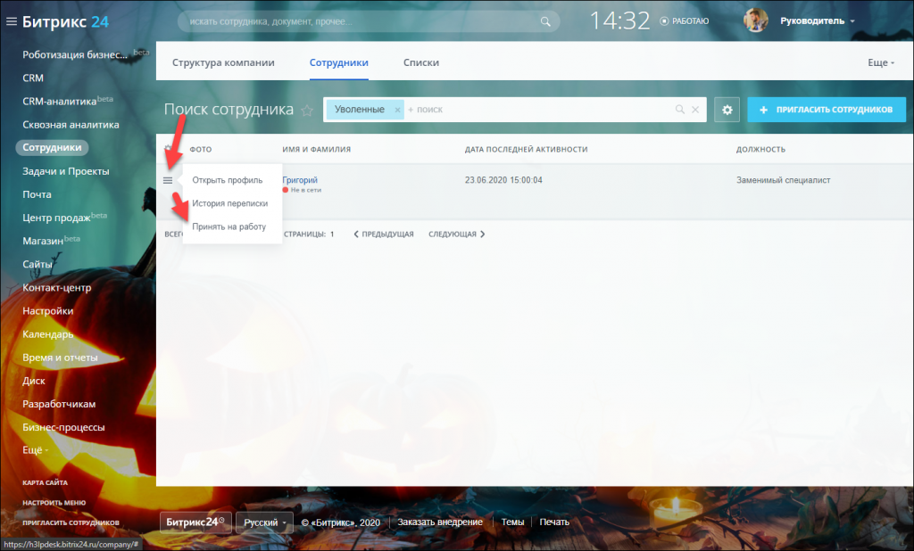Open the Русский language selector
The width and height of the screenshot is (914, 551).
tap(265, 522)
